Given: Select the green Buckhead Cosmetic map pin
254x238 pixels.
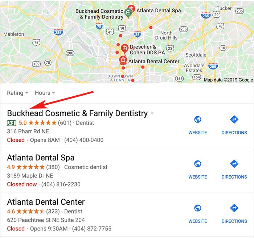Looking at the screenshot, I should [x=128, y=13].
